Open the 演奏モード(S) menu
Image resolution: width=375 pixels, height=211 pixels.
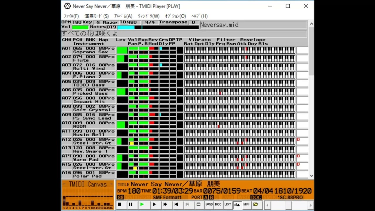tap(97, 16)
